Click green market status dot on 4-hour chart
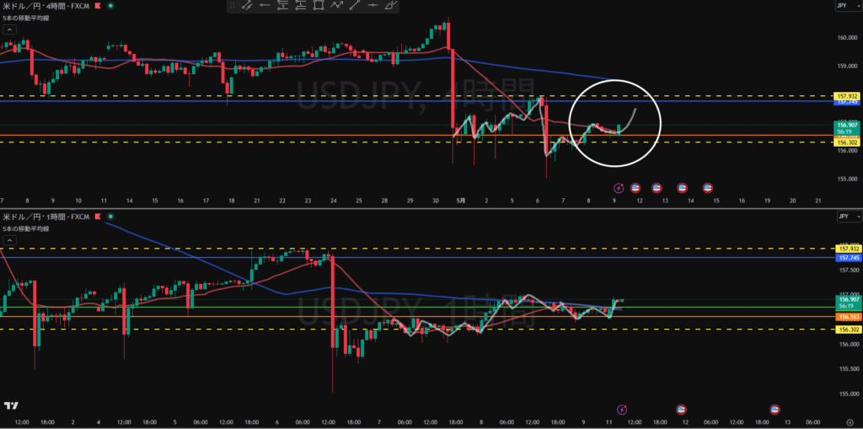 click(110, 5)
